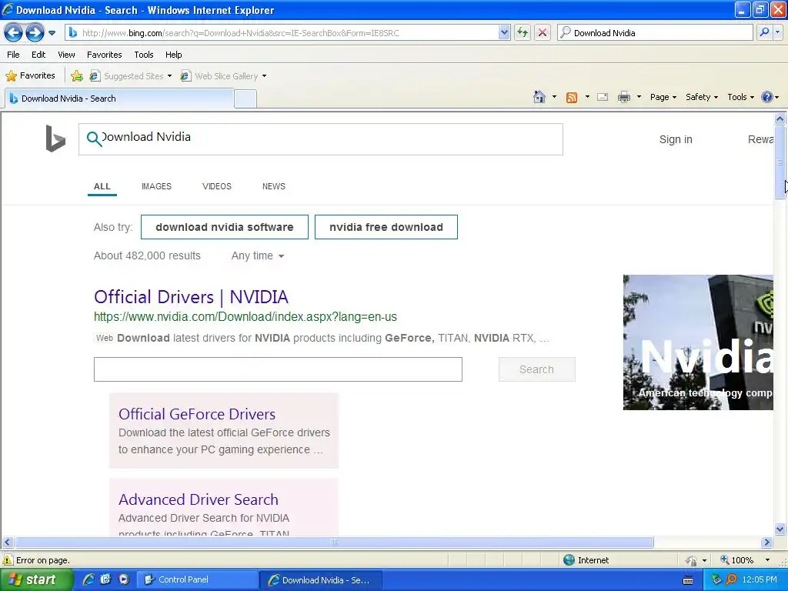This screenshot has height=591, width=788.
Task: Expand the Suggested Sites dropdown arrow
Action: click(x=169, y=76)
